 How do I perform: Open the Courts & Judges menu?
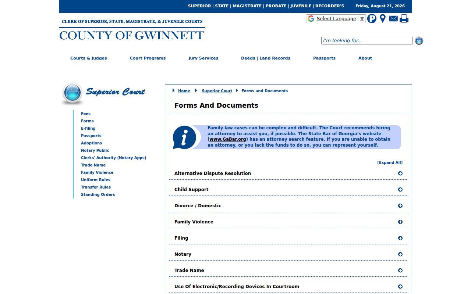point(89,58)
